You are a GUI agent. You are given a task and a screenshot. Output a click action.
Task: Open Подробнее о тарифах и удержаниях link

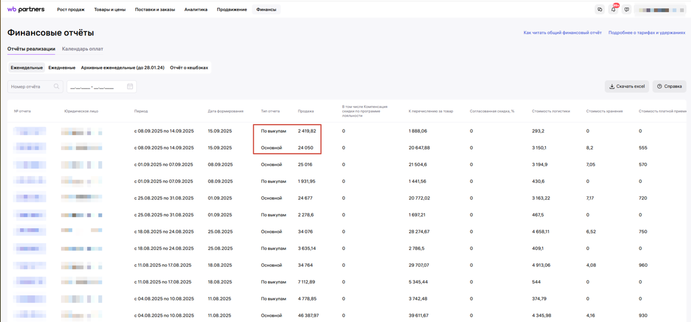(647, 33)
